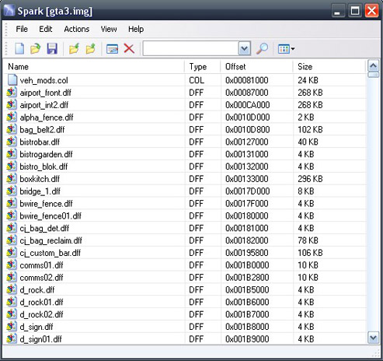Click the magnifying glass search icon
Screen dimensions: 383x361
[262, 48]
